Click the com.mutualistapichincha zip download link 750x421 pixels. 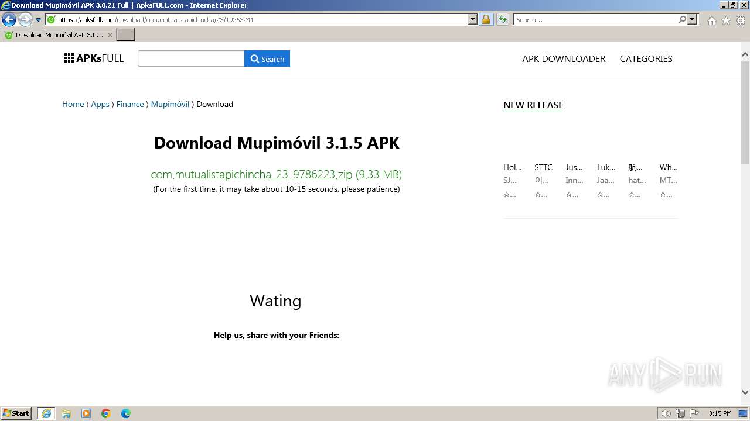tap(276, 174)
